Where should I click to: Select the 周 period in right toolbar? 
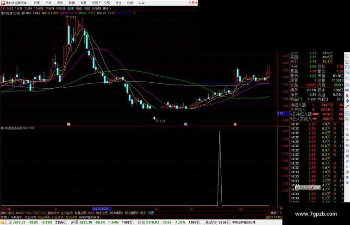(347, 156)
